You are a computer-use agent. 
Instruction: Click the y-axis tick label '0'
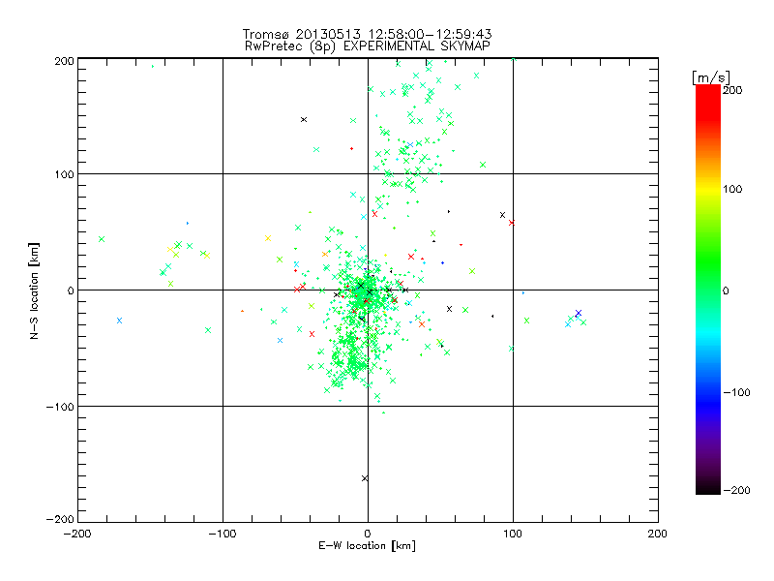pos(71,290)
